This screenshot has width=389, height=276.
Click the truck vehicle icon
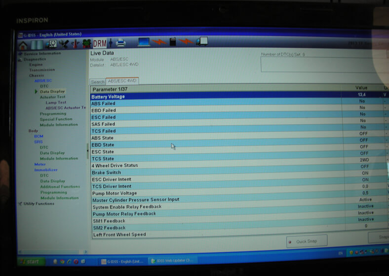coord(202,41)
